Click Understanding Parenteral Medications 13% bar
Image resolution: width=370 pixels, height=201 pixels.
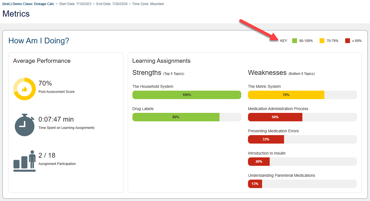(255, 184)
